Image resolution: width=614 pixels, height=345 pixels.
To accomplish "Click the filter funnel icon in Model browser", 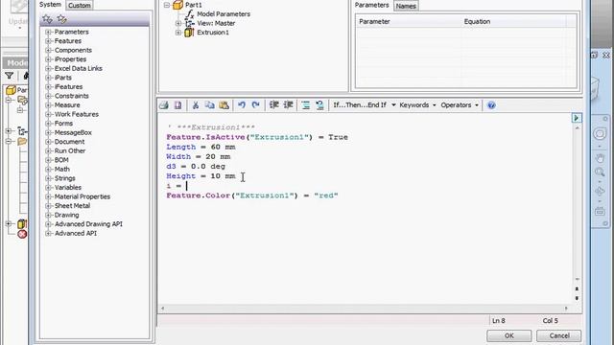I will pyautogui.click(x=10, y=76).
